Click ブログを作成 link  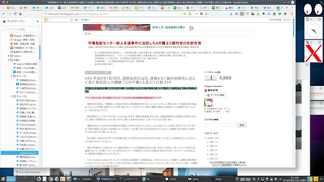point(275,20)
